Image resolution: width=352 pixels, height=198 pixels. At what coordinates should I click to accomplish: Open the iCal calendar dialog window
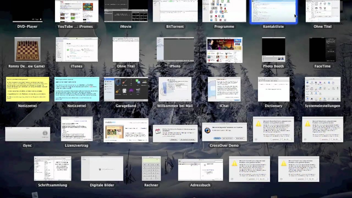click(x=175, y=133)
